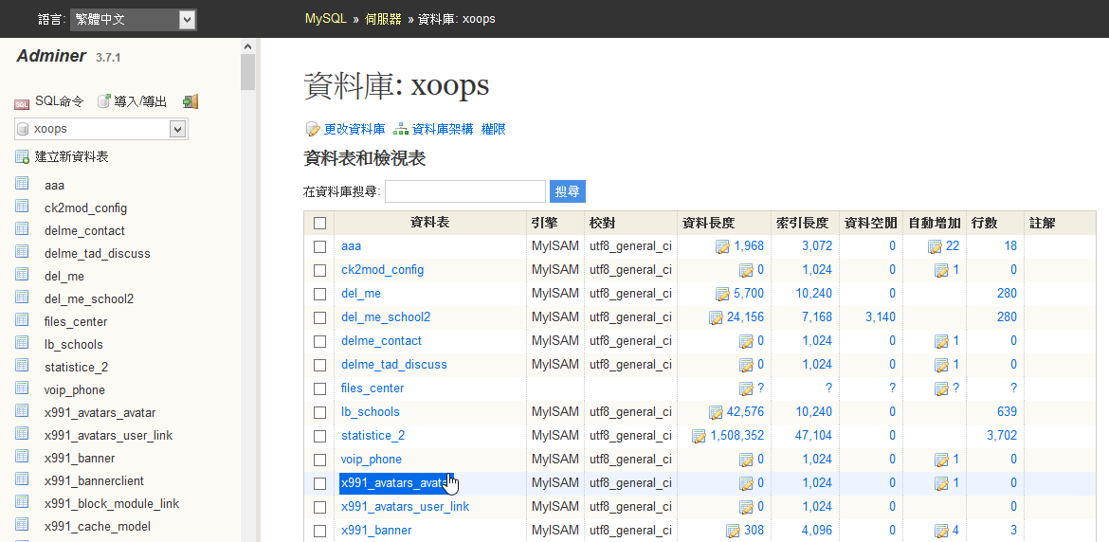Click the alter database pencil icon

[313, 129]
